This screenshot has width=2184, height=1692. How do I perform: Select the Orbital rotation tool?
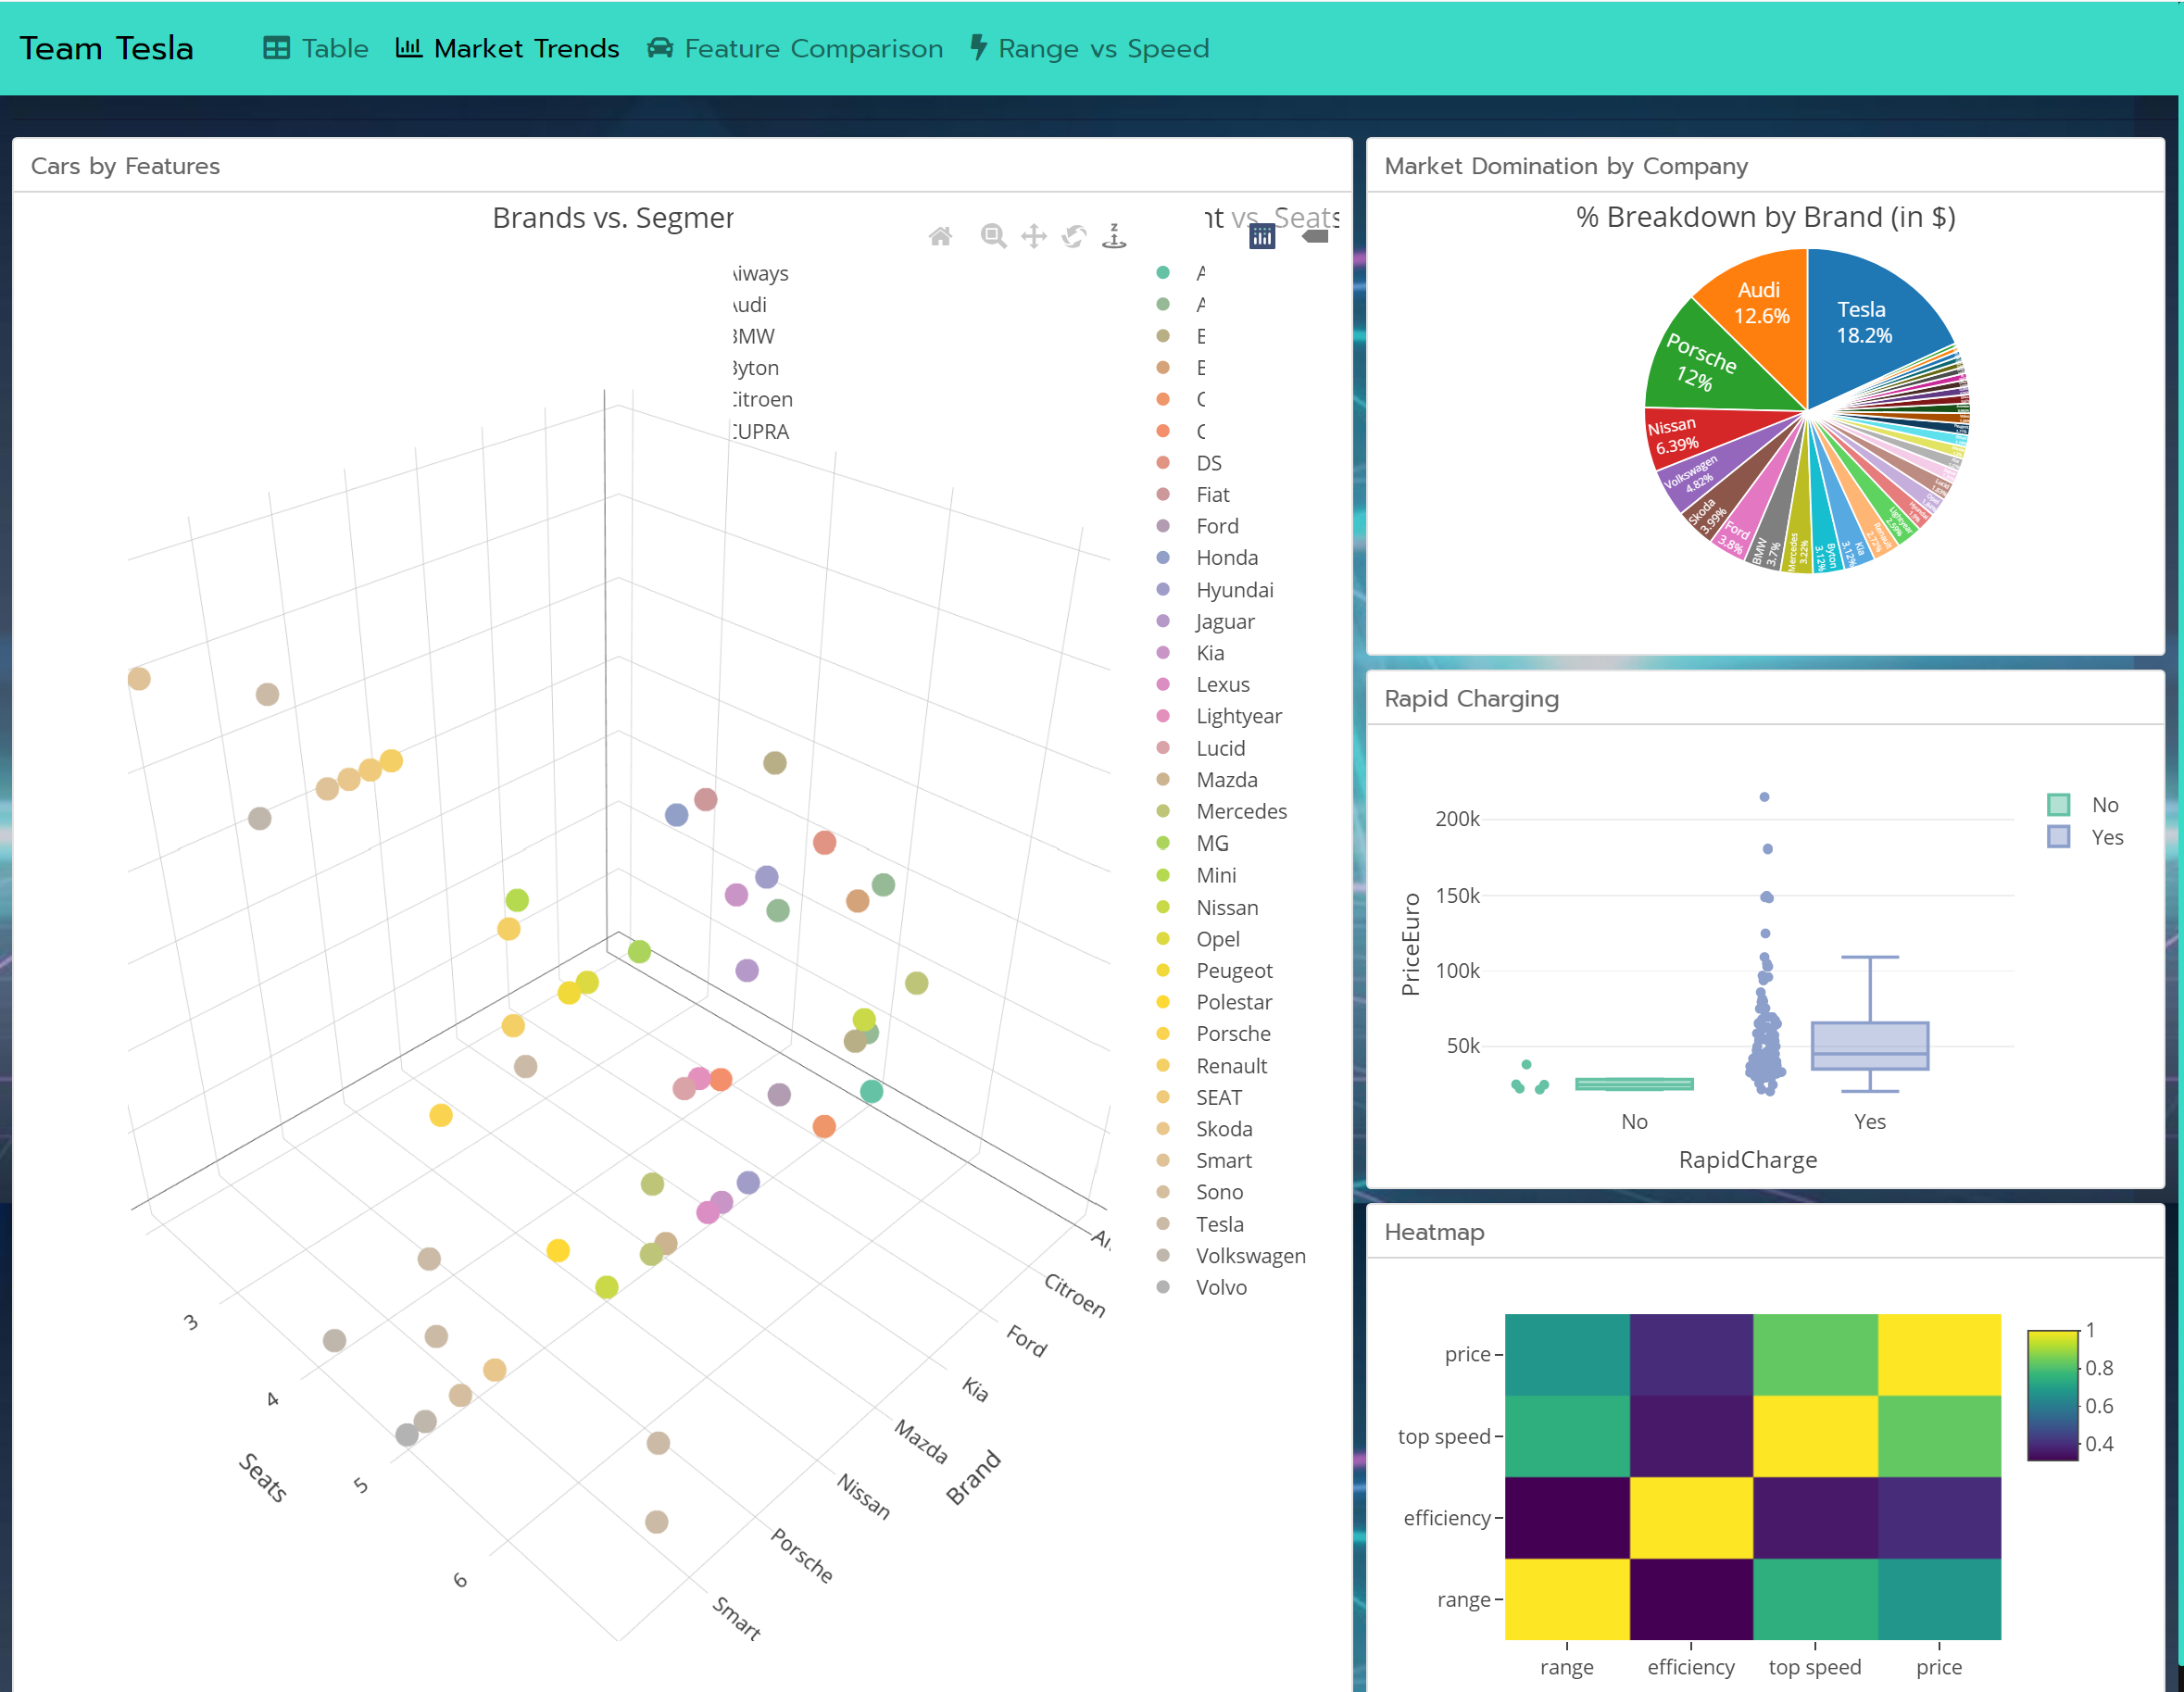pyautogui.click(x=1074, y=236)
